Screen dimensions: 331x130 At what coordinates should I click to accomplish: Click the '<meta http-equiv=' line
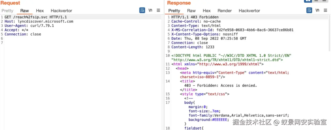click(235, 73)
